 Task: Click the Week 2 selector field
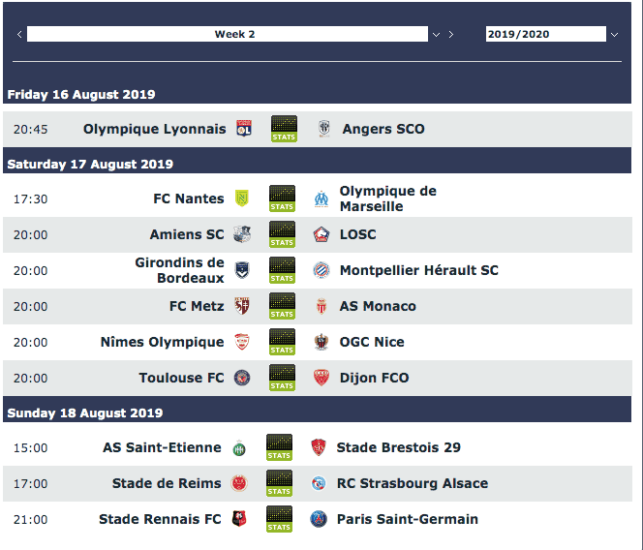coord(228,34)
